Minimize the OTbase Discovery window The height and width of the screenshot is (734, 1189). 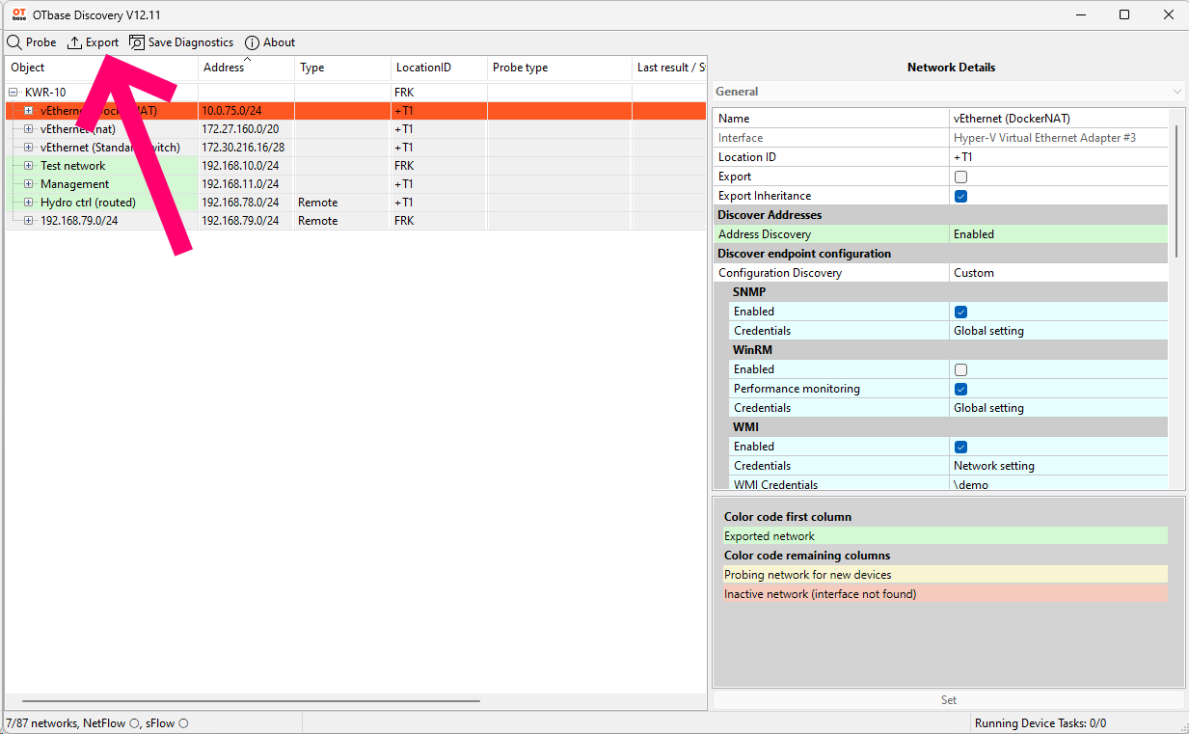1080,14
